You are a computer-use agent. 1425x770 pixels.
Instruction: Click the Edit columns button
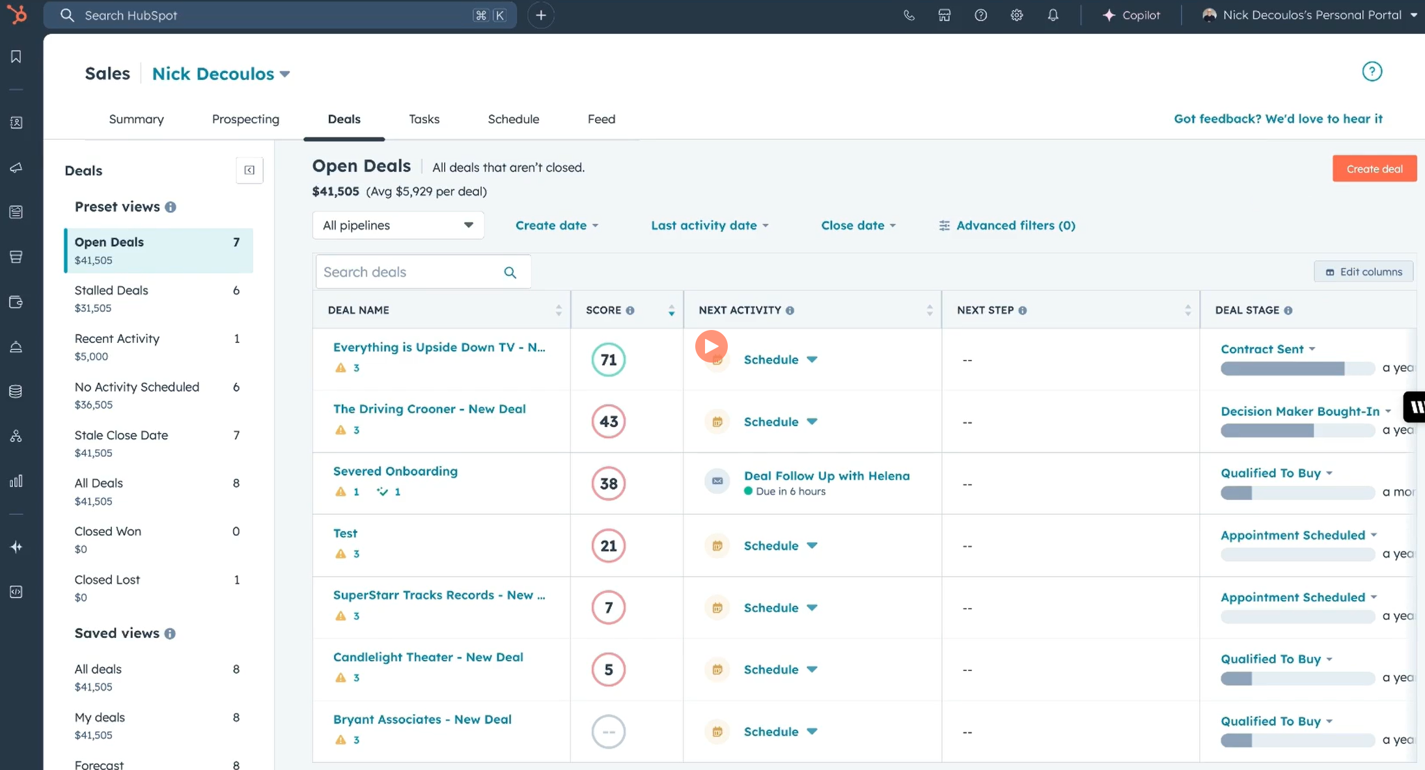coord(1363,272)
